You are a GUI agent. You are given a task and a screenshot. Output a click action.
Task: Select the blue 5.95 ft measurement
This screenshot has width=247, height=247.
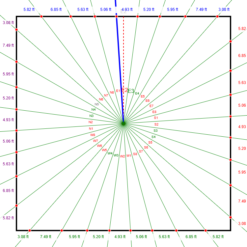173,10
